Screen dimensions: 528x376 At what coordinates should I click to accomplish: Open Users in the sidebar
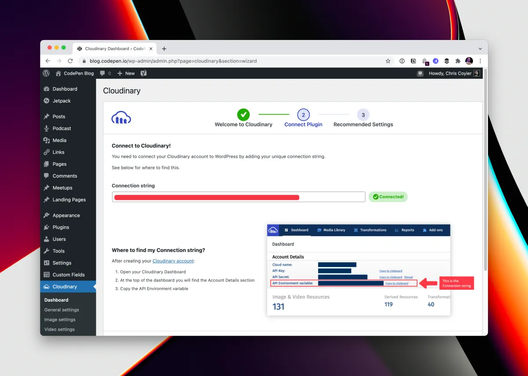click(x=59, y=239)
